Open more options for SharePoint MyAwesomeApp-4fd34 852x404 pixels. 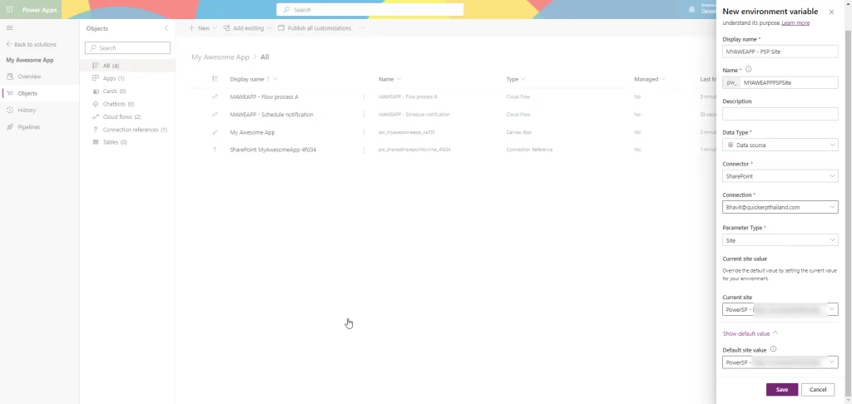coord(364,150)
